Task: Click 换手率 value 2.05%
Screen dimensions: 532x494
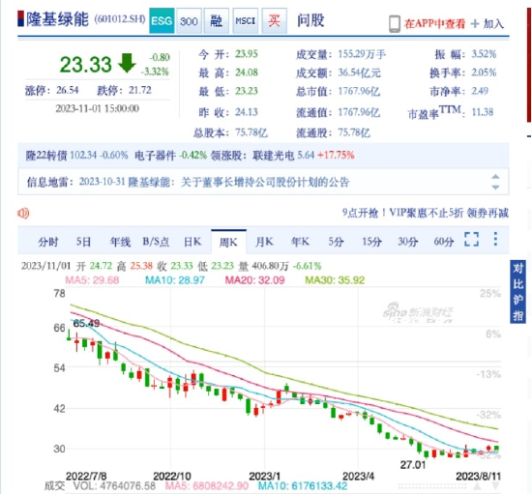Action: coord(484,73)
